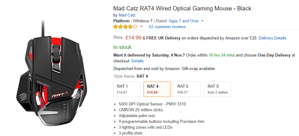Click the star rating icons

(125, 27)
